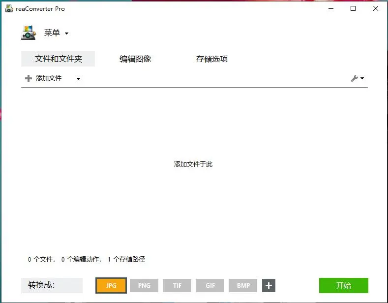Image resolution: width=388 pixels, height=303 pixels.
Task: Click the 0 个文件 status text
Action: click(x=41, y=259)
